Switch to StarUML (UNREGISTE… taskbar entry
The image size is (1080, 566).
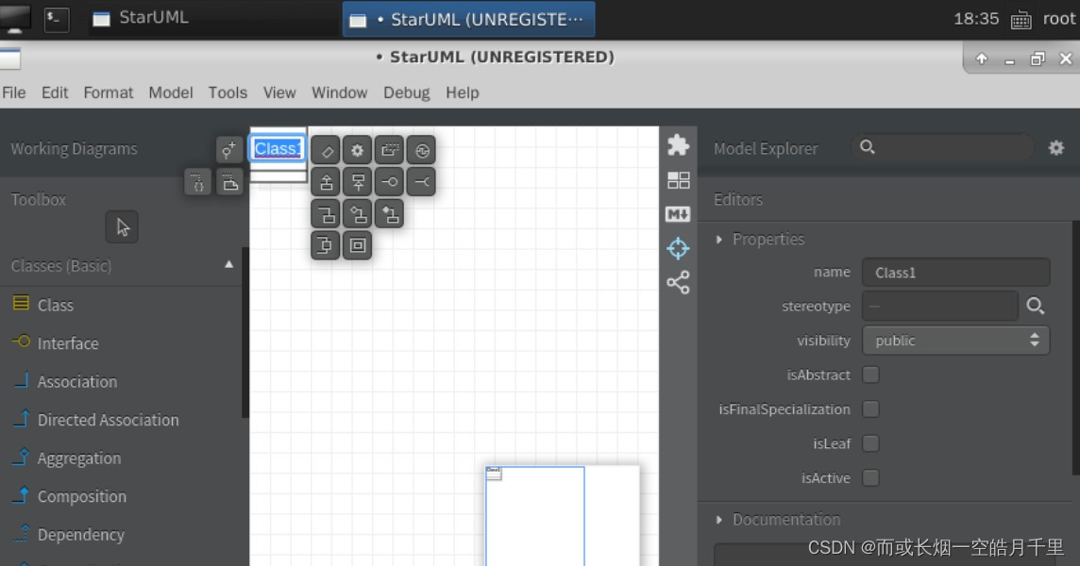pos(468,19)
